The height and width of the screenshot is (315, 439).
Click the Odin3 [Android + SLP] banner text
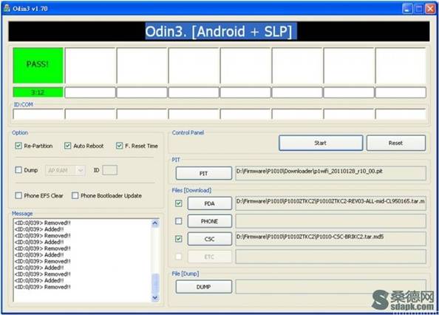219,31
